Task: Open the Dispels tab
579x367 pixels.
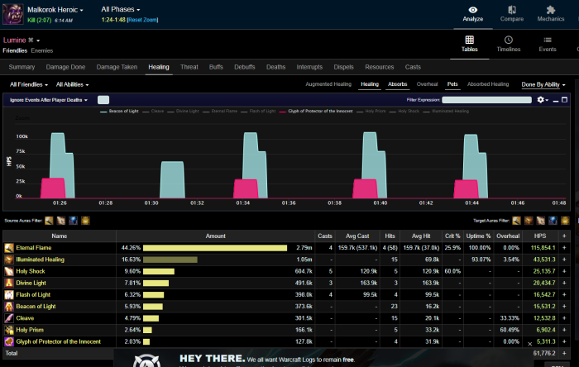Action: [x=342, y=66]
